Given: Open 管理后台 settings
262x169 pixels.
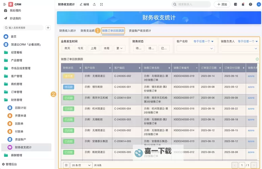Looking at the screenshot, I should tap(9, 164).
